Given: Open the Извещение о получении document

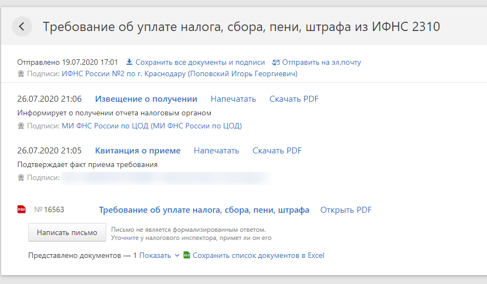Looking at the screenshot, I should 146,99.
